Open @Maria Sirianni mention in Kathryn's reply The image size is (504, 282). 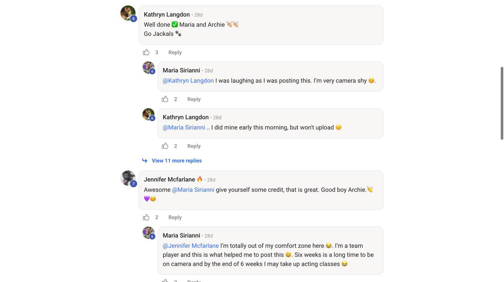pos(184,127)
